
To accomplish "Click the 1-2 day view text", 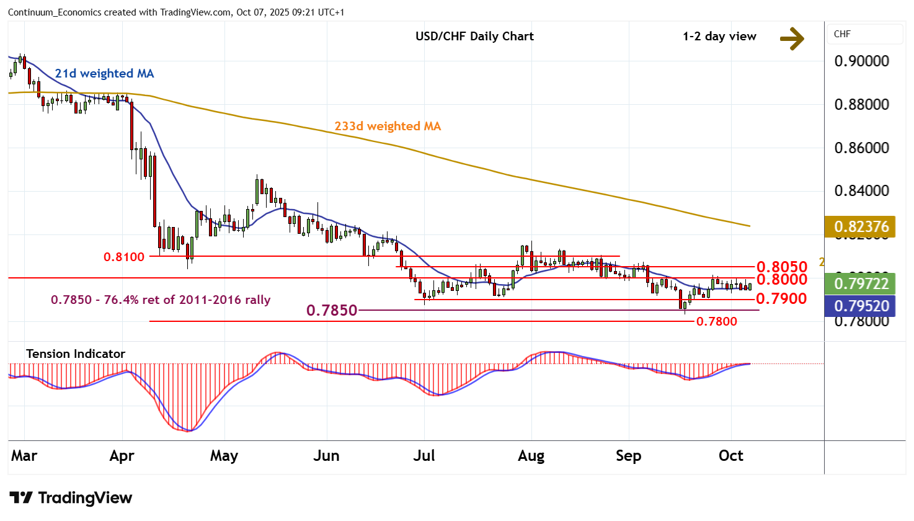I will (x=719, y=36).
